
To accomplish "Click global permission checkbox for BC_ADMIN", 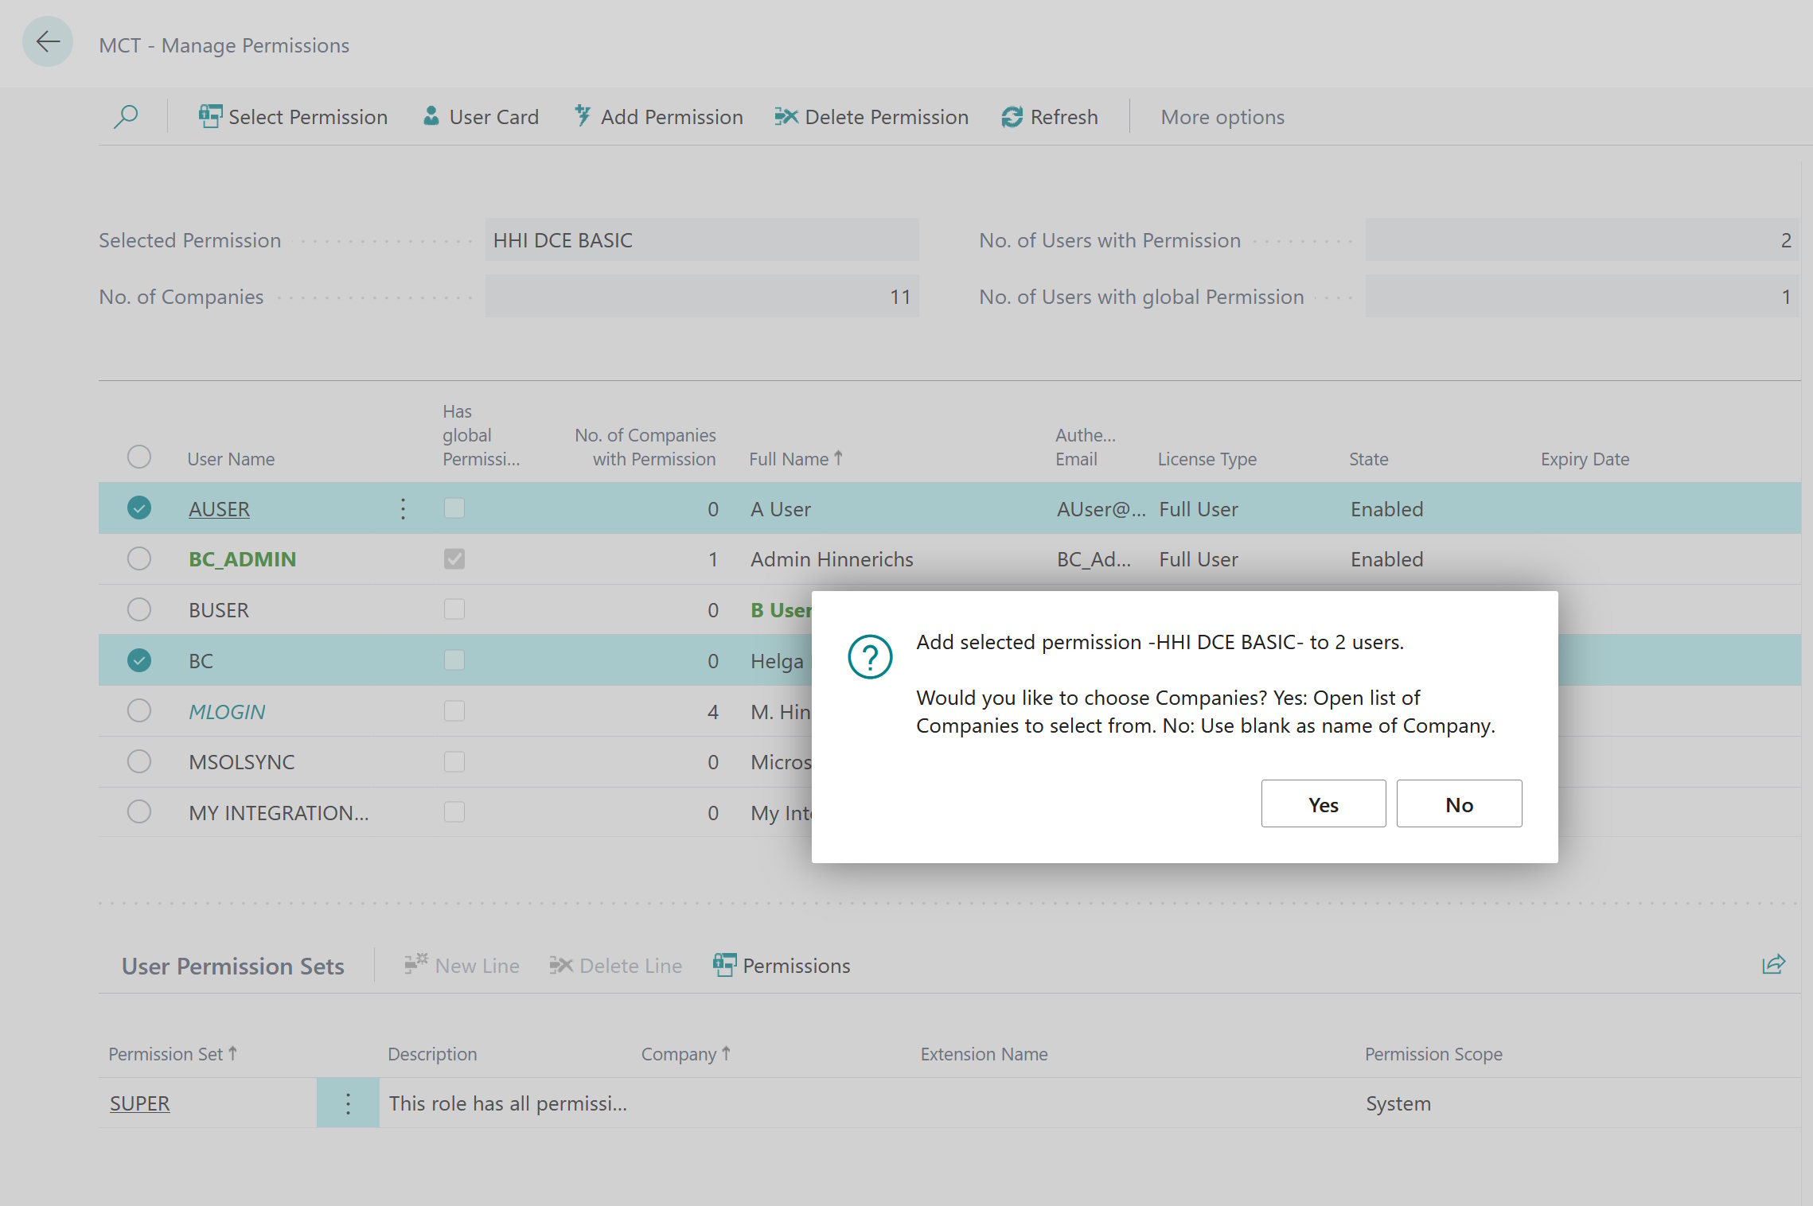I will tap(454, 558).
